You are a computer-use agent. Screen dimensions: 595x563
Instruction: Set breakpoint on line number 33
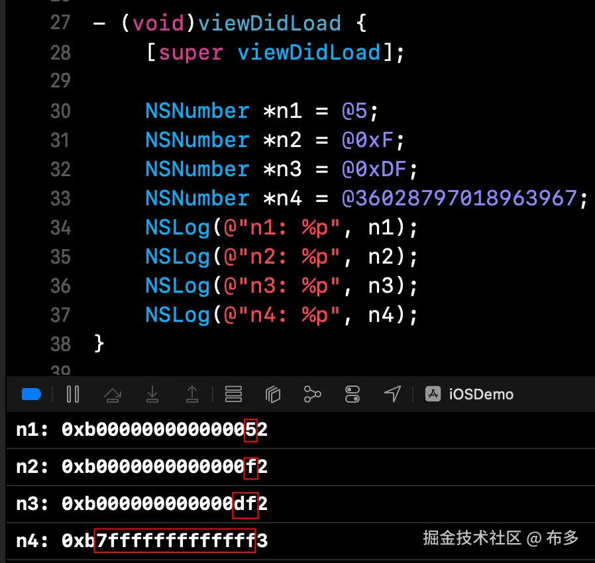point(60,199)
